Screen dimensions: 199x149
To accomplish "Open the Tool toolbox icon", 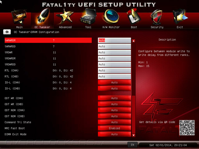I will click(88, 16).
